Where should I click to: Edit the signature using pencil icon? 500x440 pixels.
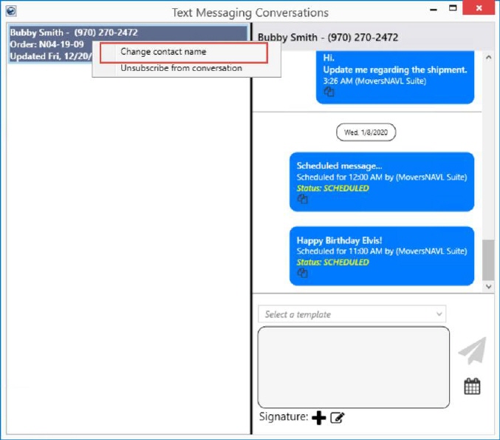[x=338, y=419]
